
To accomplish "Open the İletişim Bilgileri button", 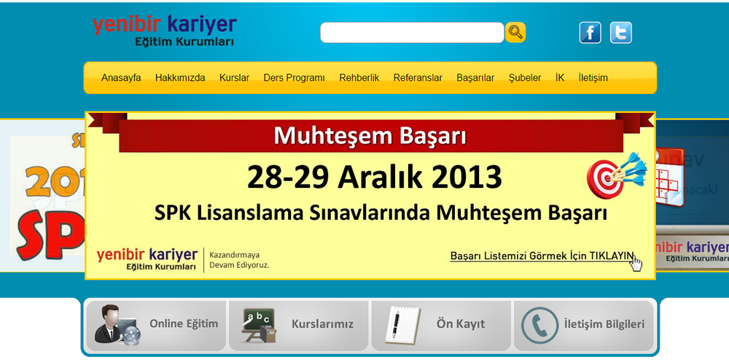I will [x=583, y=325].
